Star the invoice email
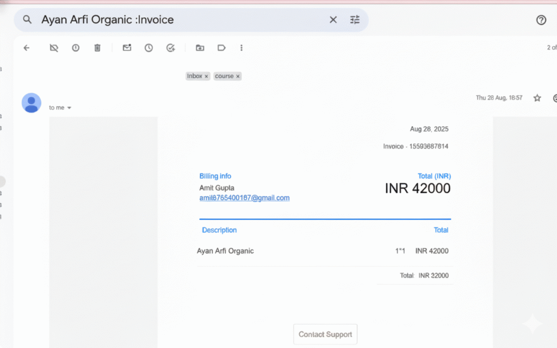The image size is (557, 348). pos(537,98)
